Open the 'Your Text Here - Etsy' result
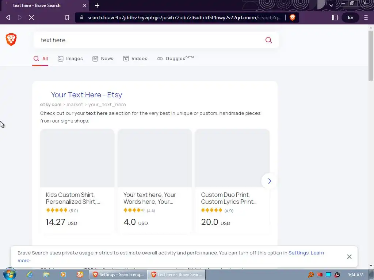This screenshot has width=374, height=280. [86, 95]
